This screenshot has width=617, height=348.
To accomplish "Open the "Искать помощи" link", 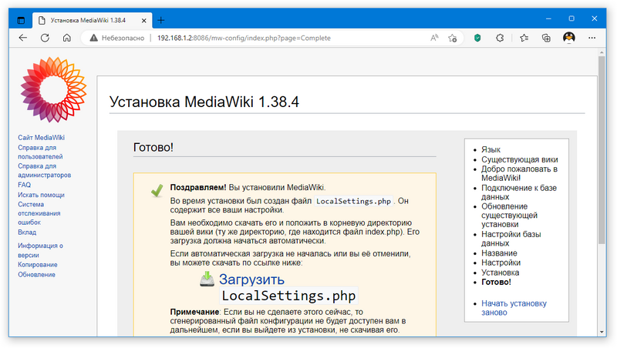I will (41, 195).
